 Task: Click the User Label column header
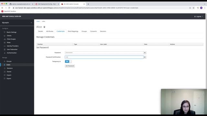121,44
